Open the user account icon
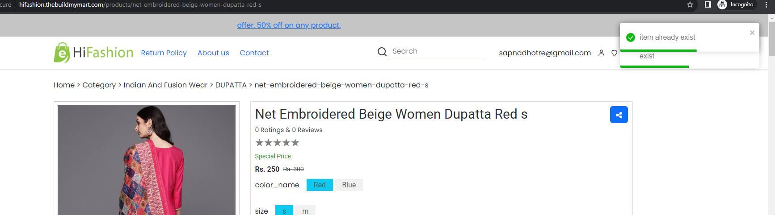The image size is (775, 215). tap(601, 53)
